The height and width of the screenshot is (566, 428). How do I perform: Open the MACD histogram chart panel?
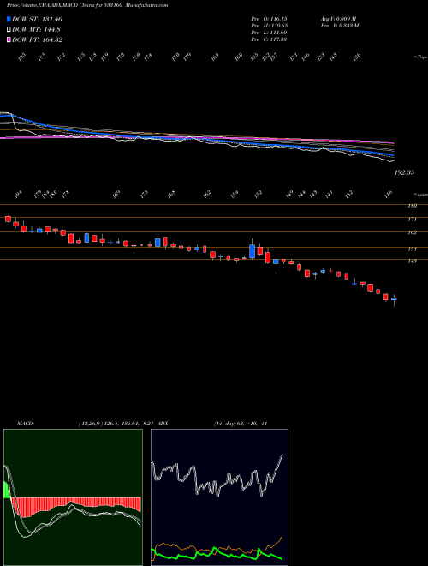[73, 497]
